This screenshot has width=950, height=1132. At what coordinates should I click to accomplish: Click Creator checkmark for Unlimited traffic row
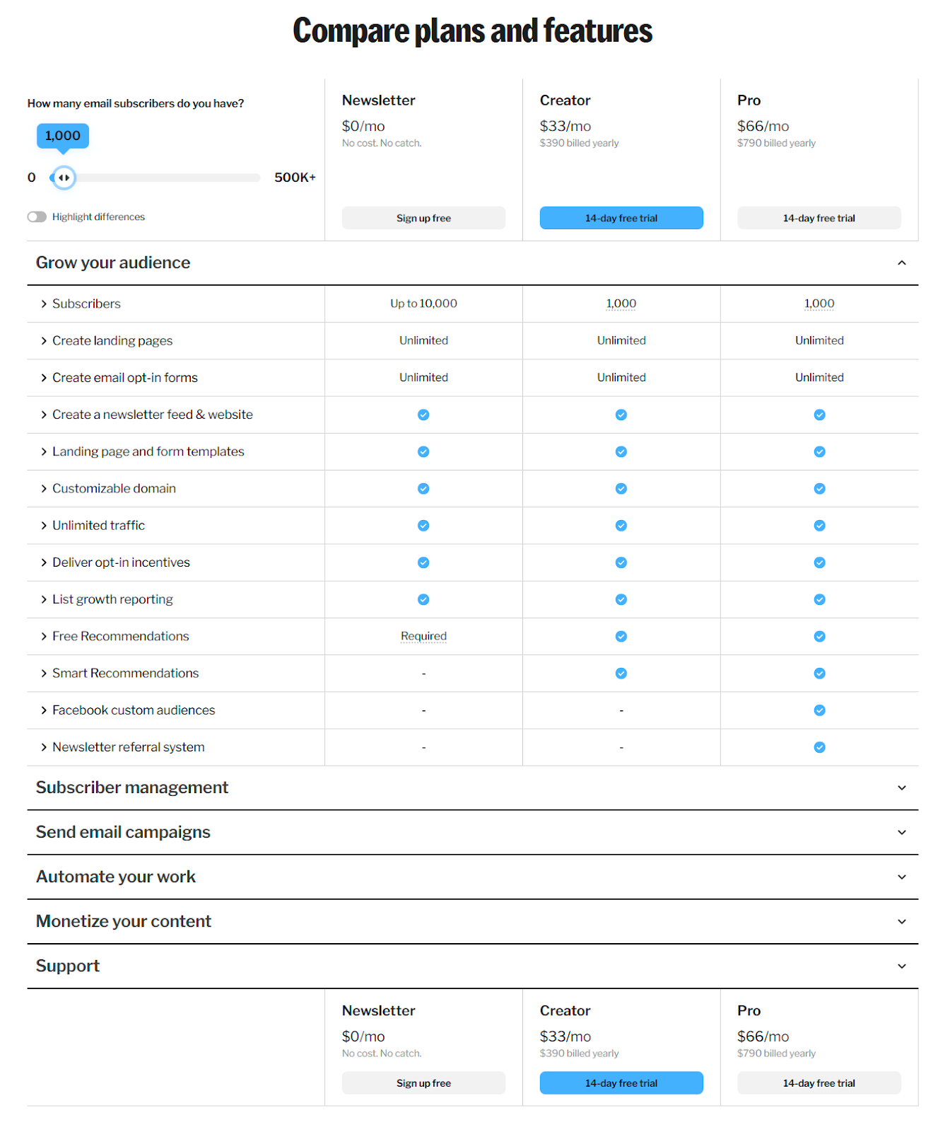621,526
